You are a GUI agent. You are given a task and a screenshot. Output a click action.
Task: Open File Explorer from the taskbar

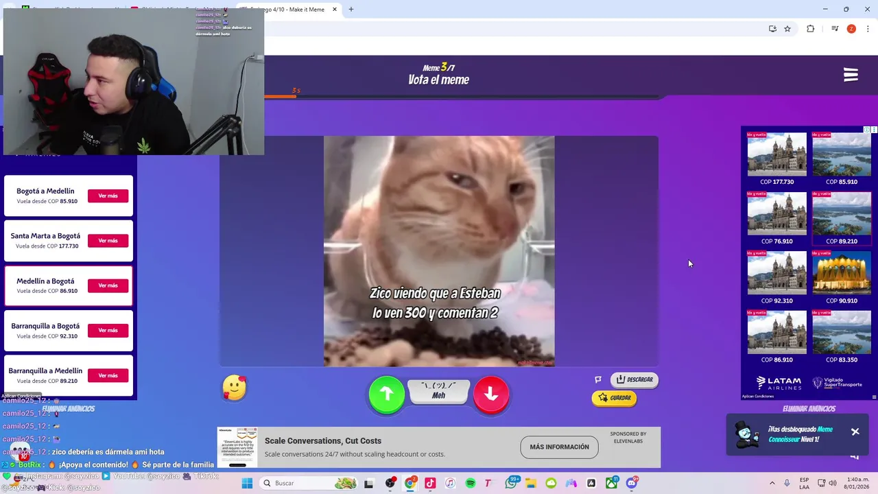tap(531, 483)
